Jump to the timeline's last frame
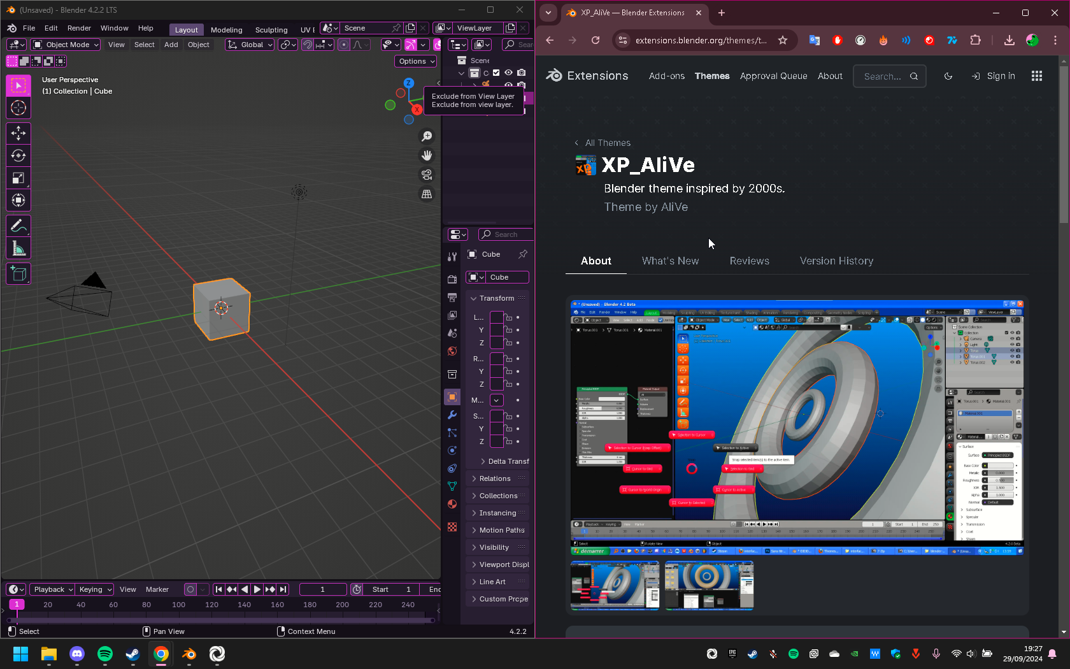Viewport: 1070px width, 669px height. tap(283, 589)
